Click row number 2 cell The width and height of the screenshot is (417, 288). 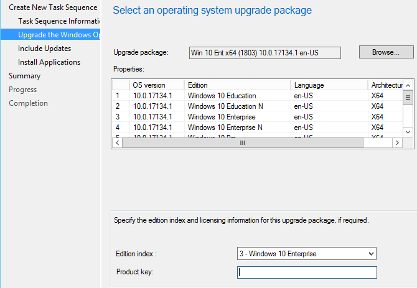(x=121, y=106)
